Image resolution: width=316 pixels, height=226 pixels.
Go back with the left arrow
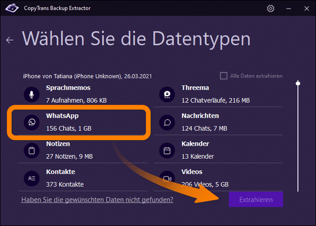pyautogui.click(x=9, y=40)
